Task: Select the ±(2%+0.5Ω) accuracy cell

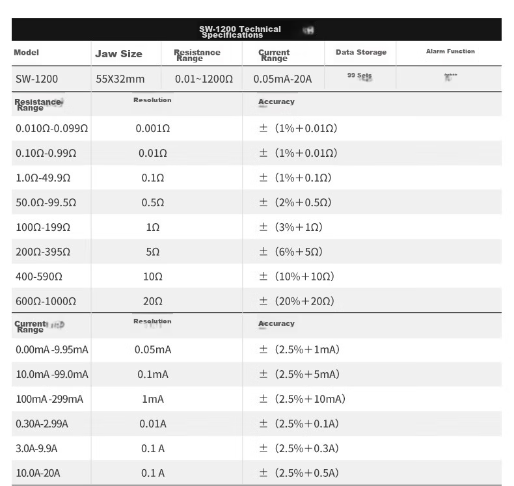Action: 295,202
